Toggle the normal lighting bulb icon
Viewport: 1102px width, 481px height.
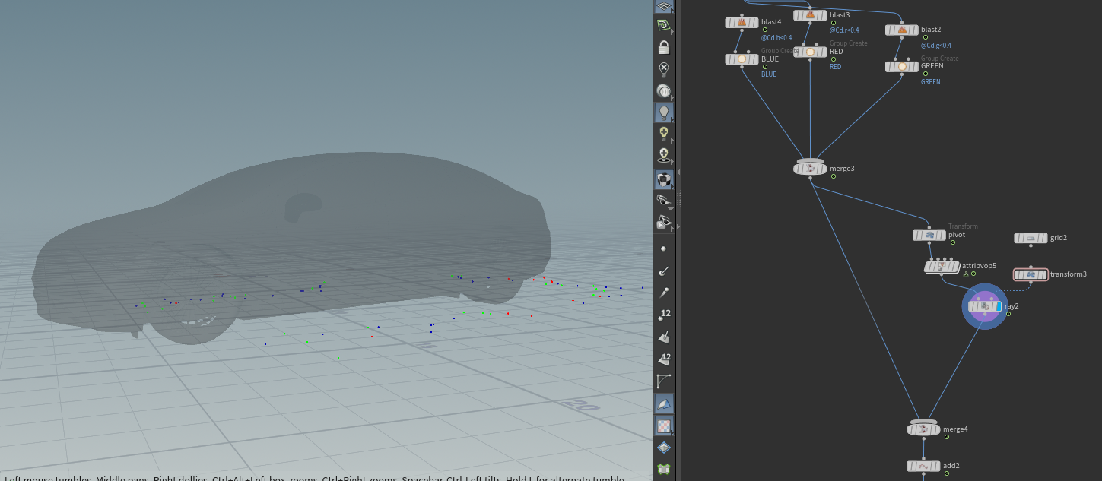(664, 113)
